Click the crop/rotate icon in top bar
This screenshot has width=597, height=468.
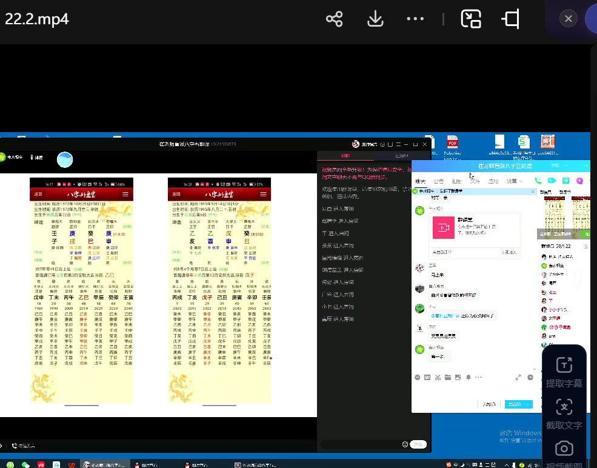tap(511, 19)
